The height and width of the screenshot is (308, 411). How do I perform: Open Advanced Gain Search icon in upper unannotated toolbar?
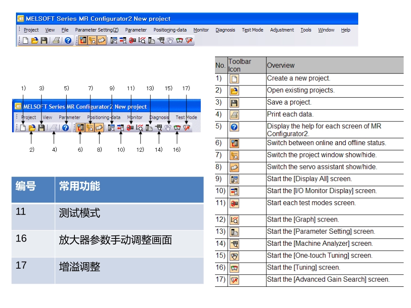point(189,40)
